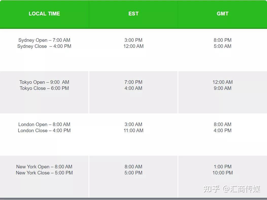Click the 知乎 @汇商传媒 watermark
This screenshot has width=267, height=200.
[x=232, y=189]
